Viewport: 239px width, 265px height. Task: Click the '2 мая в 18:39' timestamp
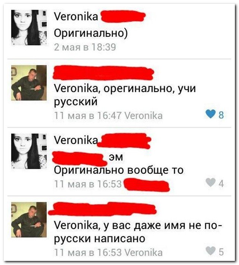point(85,47)
